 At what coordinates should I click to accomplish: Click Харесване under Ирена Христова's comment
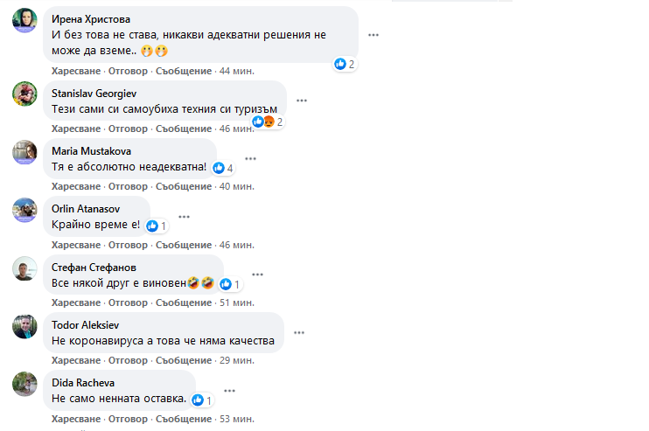tap(76, 71)
